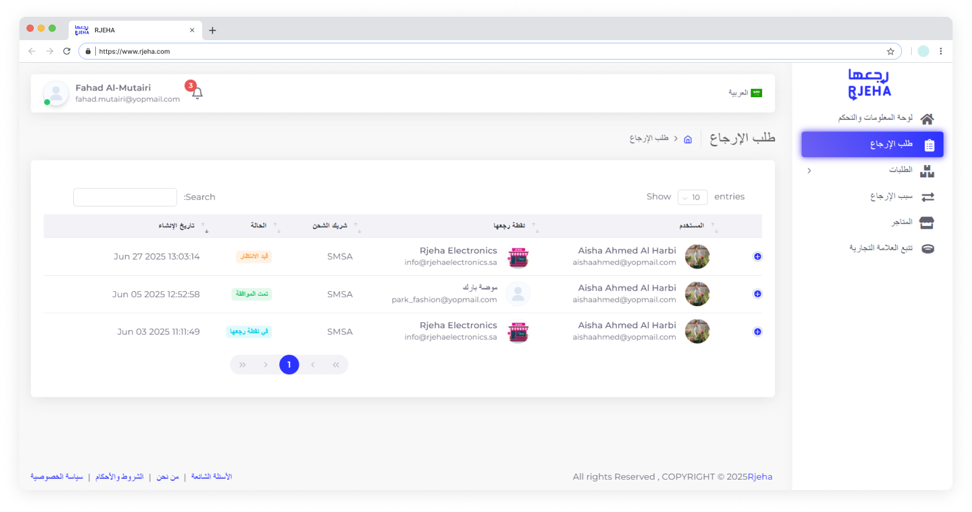Viewport: 972px width, 512px height.
Task: Click the RJEHA logo in sidebar
Action: [870, 85]
